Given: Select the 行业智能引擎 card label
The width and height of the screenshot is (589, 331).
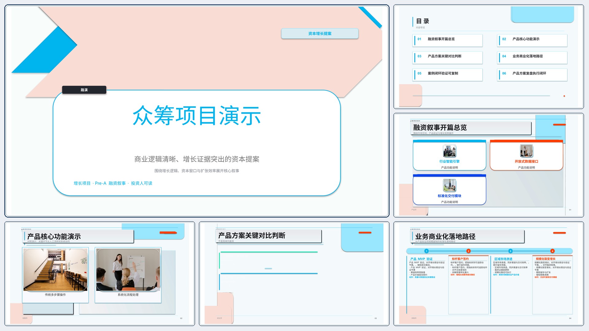Looking at the screenshot, I should click(x=449, y=162).
